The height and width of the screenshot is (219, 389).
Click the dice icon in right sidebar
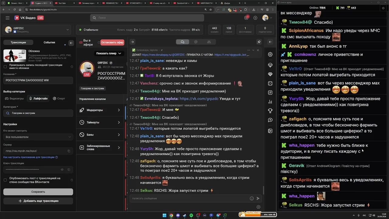[270, 83]
